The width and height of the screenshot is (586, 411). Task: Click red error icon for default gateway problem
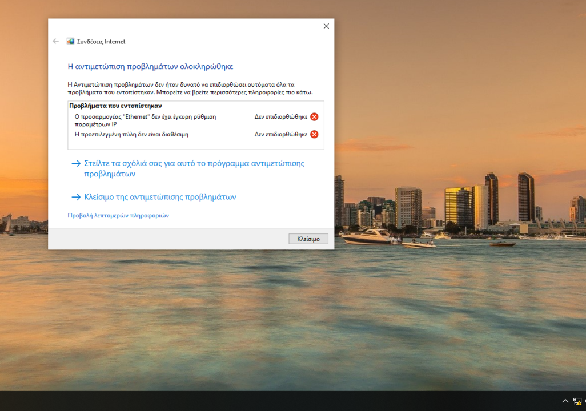[x=314, y=135]
